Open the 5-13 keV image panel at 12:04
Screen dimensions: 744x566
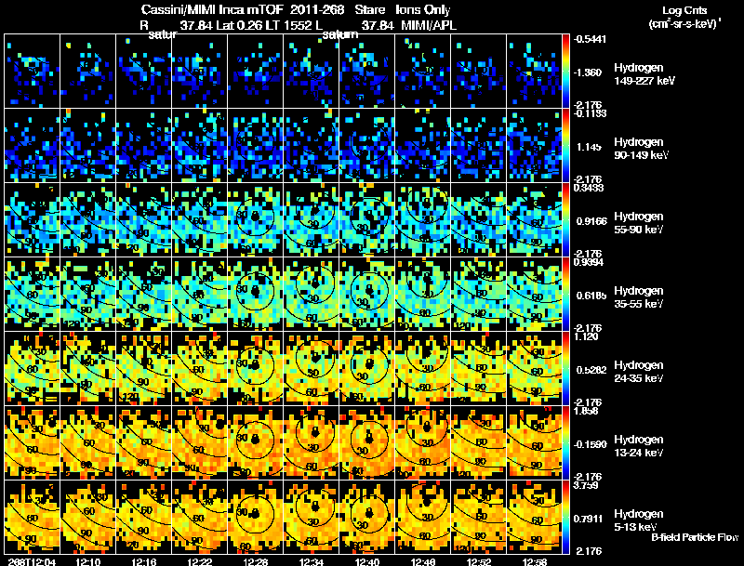click(x=33, y=517)
